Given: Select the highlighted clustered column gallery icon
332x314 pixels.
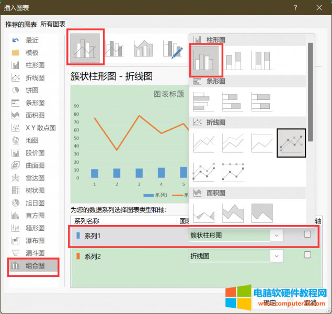Looking at the screenshot, I should point(205,60).
